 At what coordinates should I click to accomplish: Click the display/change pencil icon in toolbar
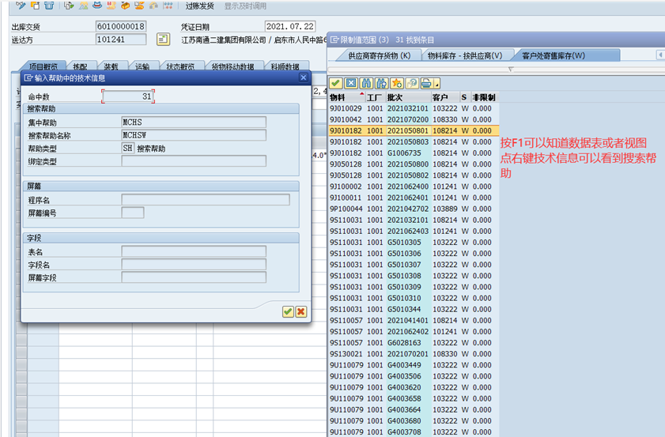(20, 5)
